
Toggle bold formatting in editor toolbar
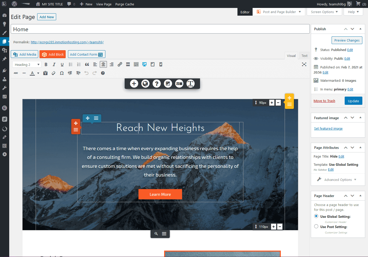(46, 65)
